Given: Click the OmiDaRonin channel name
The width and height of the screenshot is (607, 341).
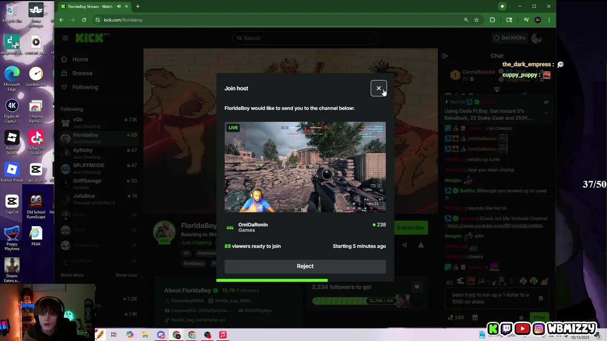Looking at the screenshot, I should pyautogui.click(x=253, y=224).
